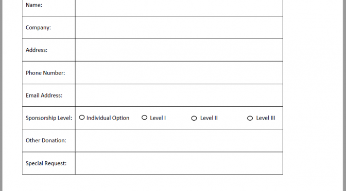Choose the Level III sponsorship radio button
Viewport: 346px width, 191px height.
pos(250,119)
